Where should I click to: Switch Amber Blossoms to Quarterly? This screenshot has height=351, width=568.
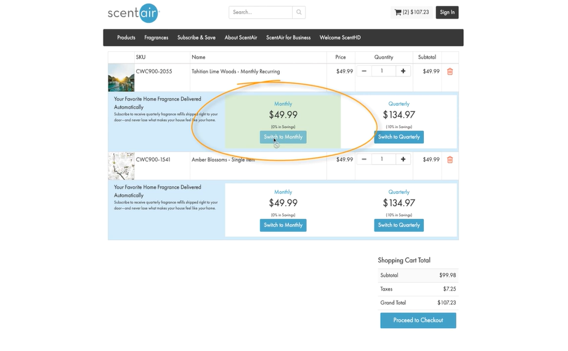point(399,225)
